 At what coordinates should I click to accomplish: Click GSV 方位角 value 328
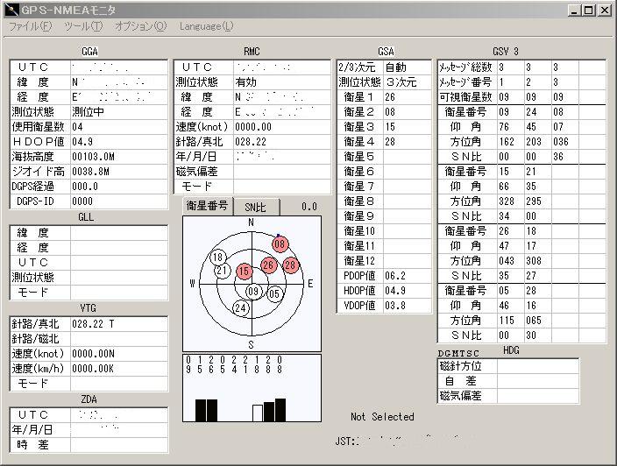point(507,201)
